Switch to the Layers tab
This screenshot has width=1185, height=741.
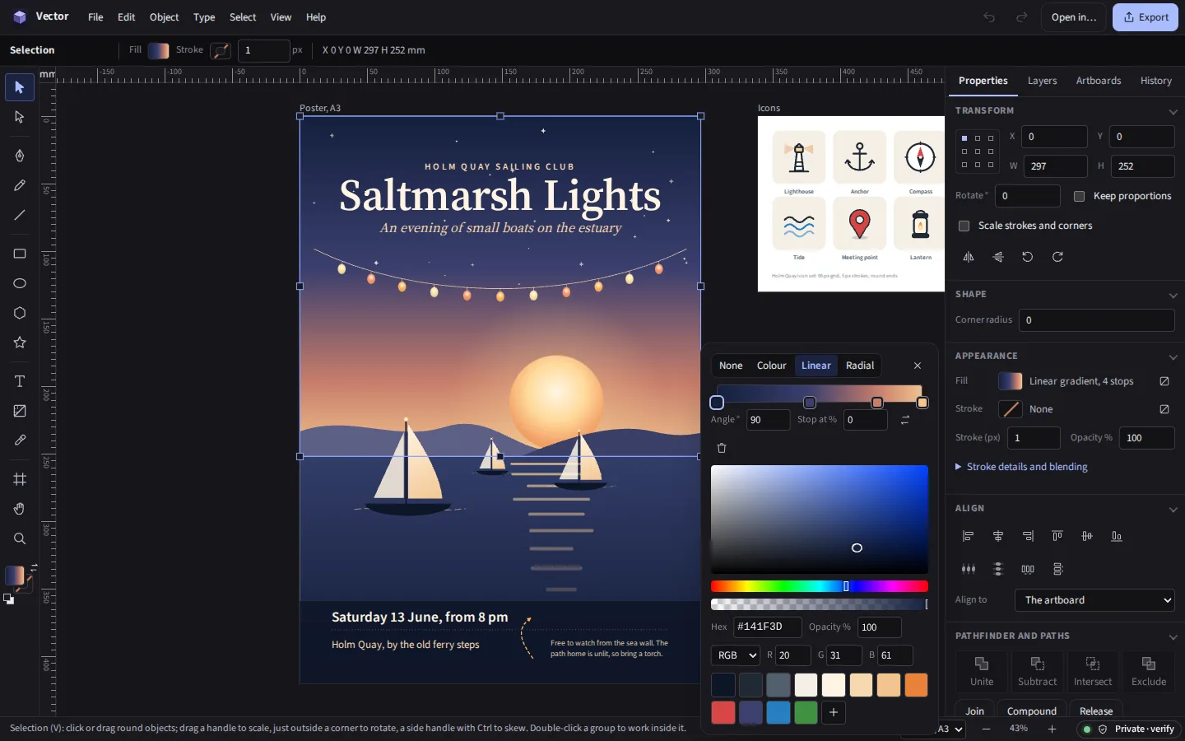pyautogui.click(x=1042, y=81)
